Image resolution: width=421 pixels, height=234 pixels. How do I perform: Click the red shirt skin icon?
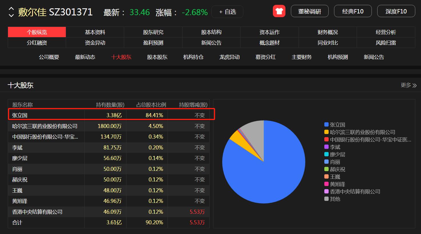pos(279,11)
